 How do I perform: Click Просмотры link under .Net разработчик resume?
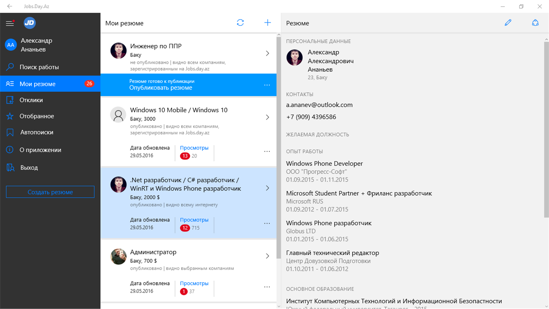[x=194, y=220]
